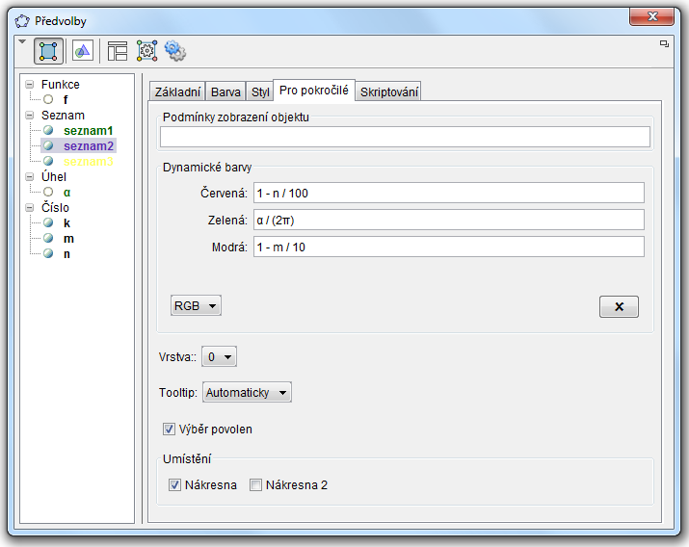
Task: Switch to the Styl tab
Action: click(260, 91)
